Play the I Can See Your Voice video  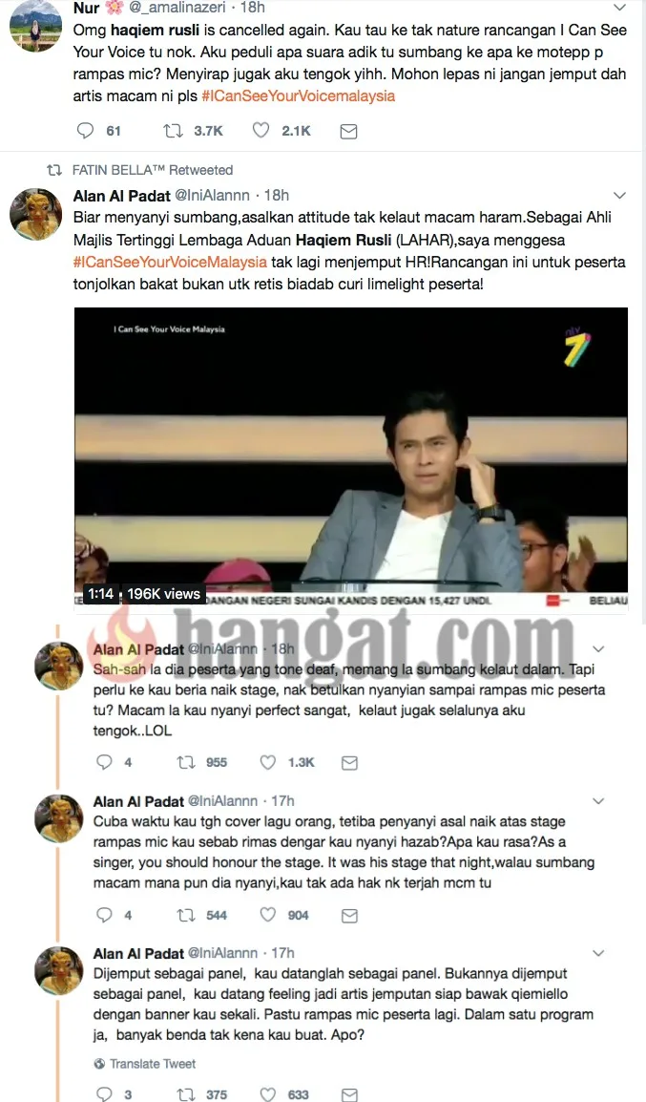click(351, 450)
